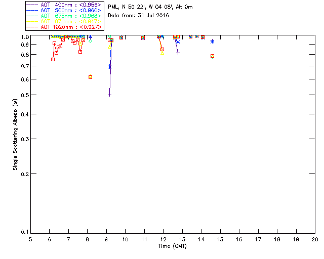This screenshot has height=259, width=324.
Task: Click the blue asterisk marker after time 14.5
Action: [x=212, y=41]
